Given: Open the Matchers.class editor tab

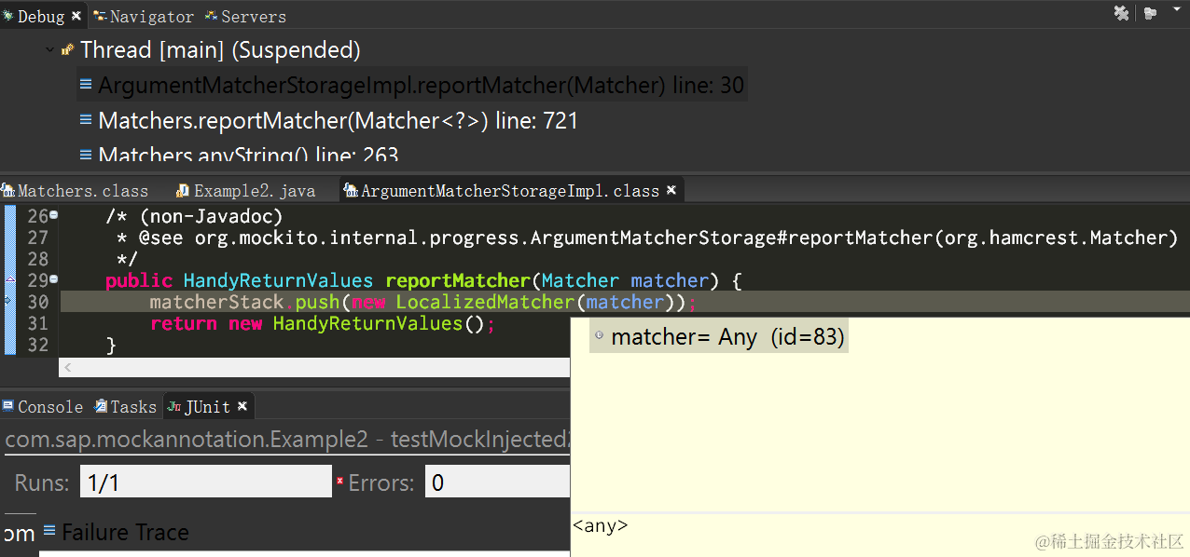Looking at the screenshot, I should (x=75, y=191).
